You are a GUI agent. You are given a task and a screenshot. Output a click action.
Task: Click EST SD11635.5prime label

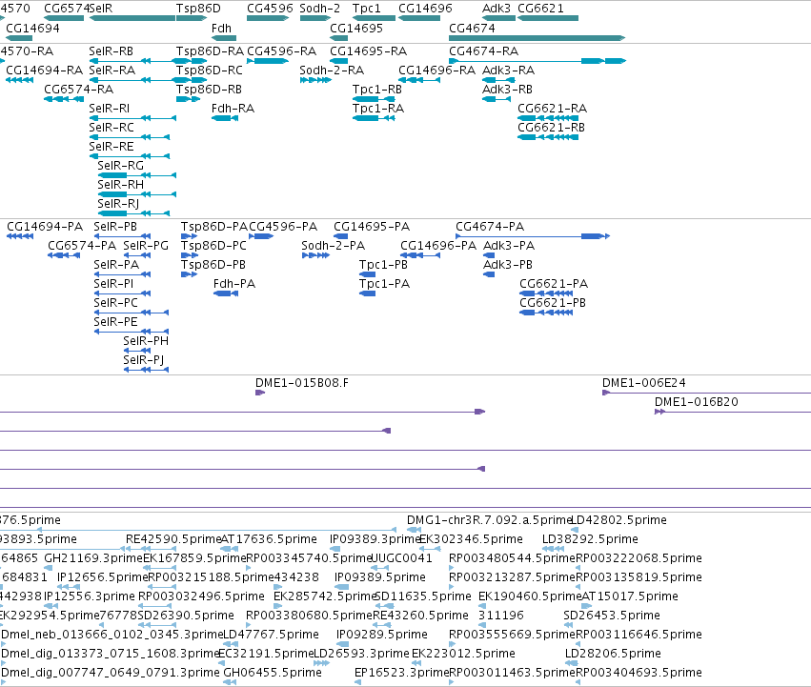(423, 596)
